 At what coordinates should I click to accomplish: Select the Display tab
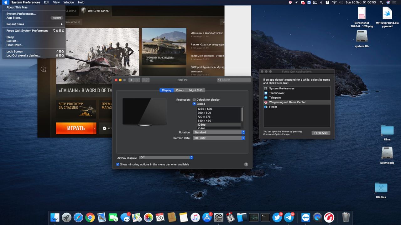click(166, 90)
